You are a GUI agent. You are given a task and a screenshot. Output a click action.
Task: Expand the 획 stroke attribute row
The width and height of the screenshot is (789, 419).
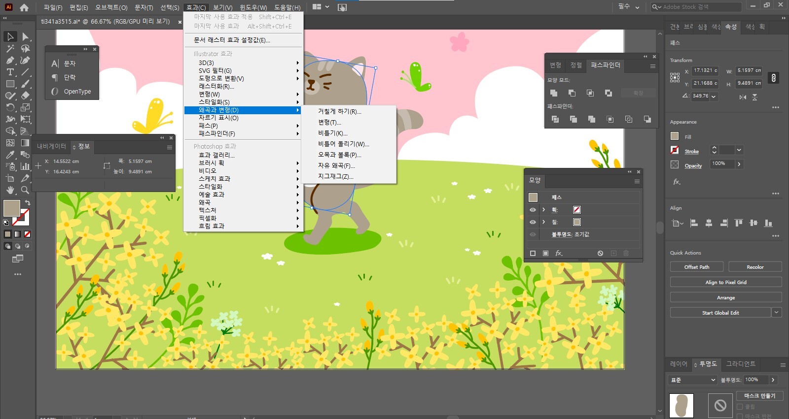click(543, 210)
